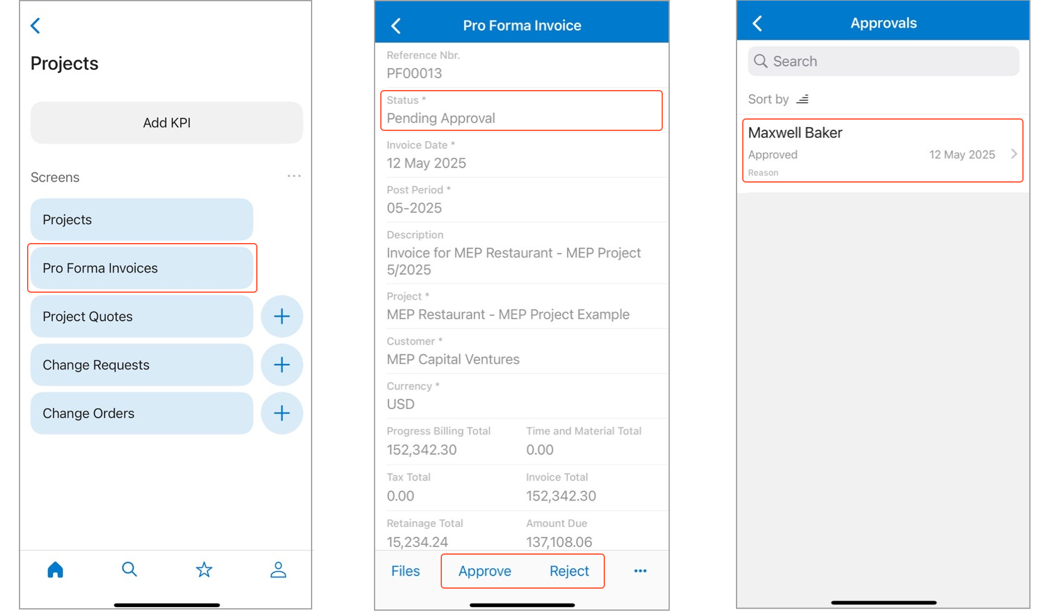Go back from the Pro Forma Invoice screen
Screen dimensions: 1045x612
tap(396, 26)
